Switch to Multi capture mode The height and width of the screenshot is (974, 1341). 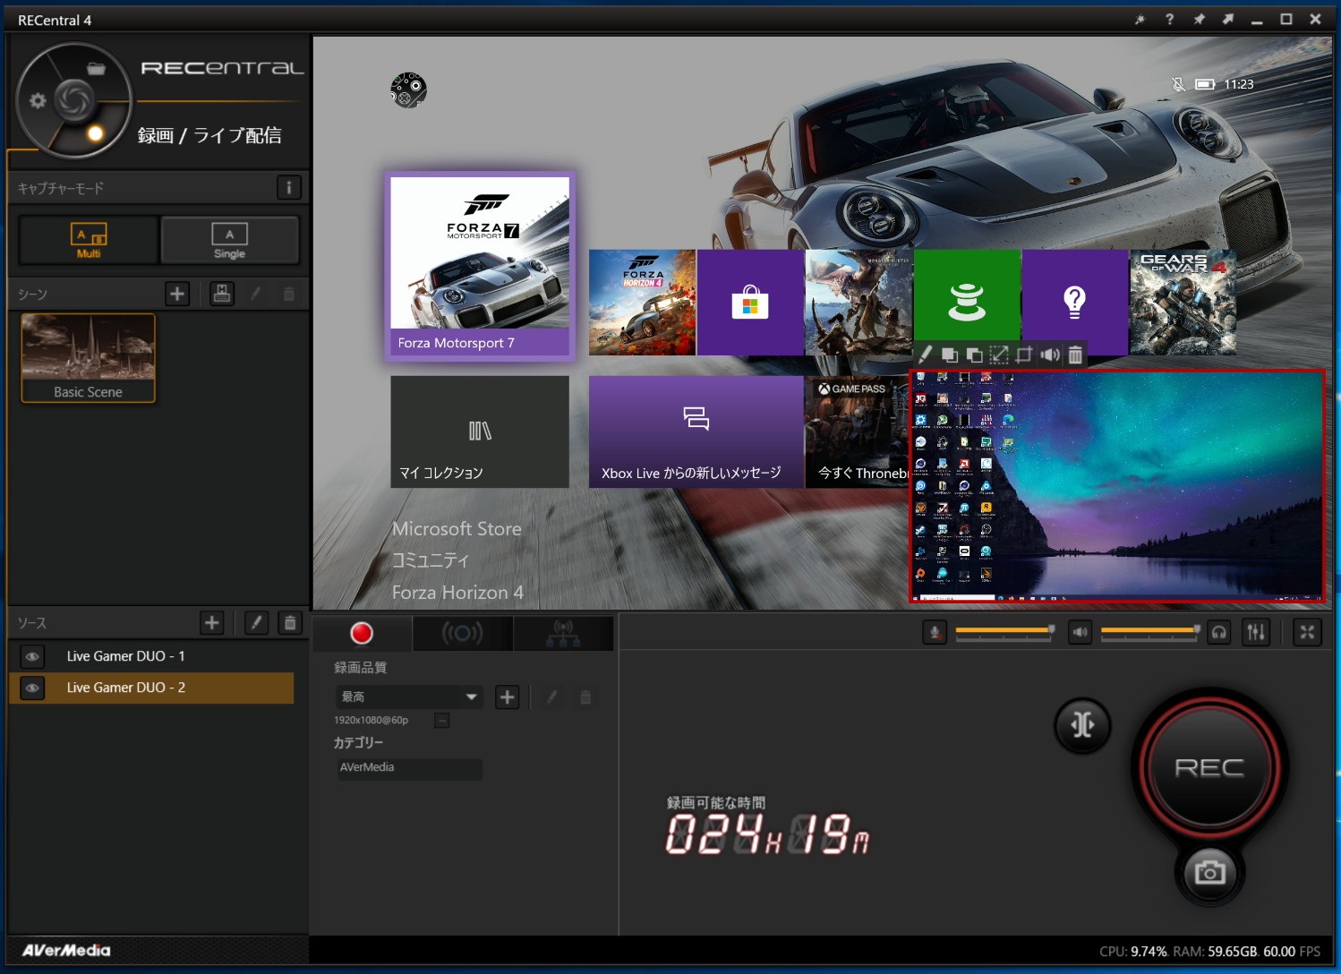pyautogui.click(x=89, y=240)
